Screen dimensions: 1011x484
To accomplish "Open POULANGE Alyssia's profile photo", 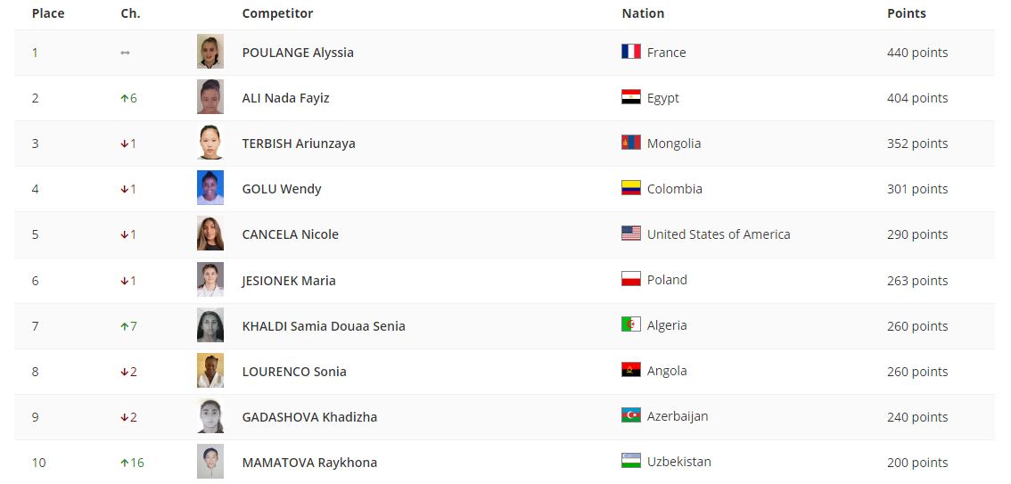I will point(210,52).
